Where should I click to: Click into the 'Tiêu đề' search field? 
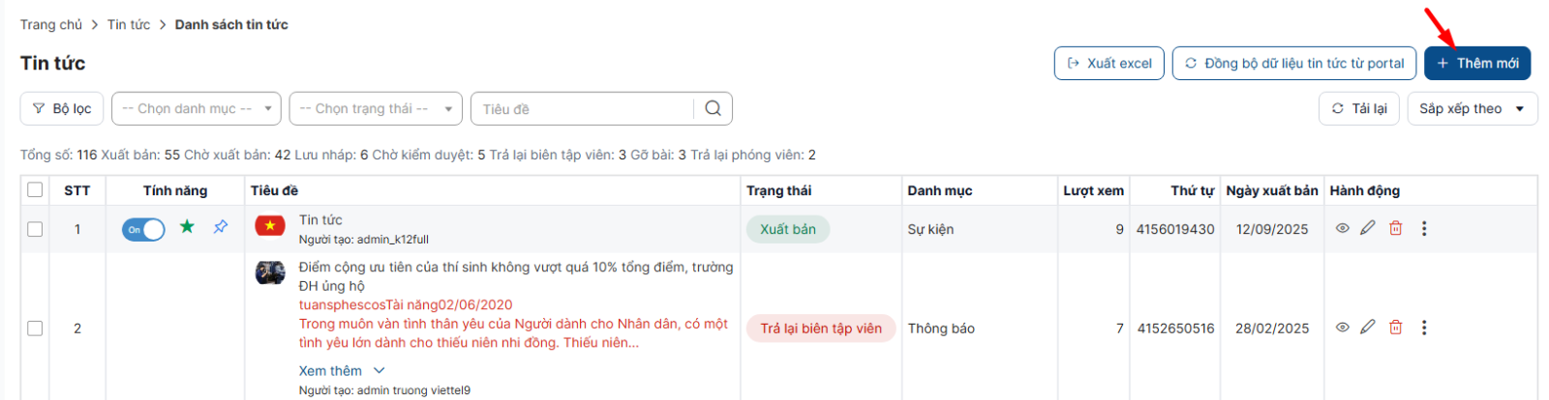(x=581, y=109)
